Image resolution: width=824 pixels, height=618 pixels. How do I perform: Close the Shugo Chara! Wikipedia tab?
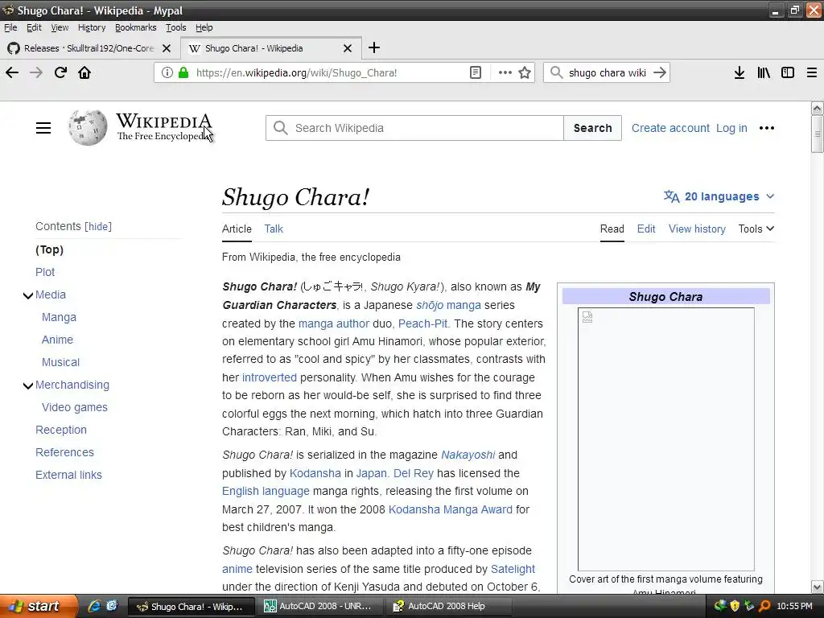348,48
